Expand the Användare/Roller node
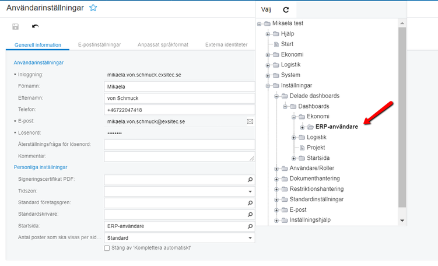This screenshot has width=438, height=266. [277, 168]
